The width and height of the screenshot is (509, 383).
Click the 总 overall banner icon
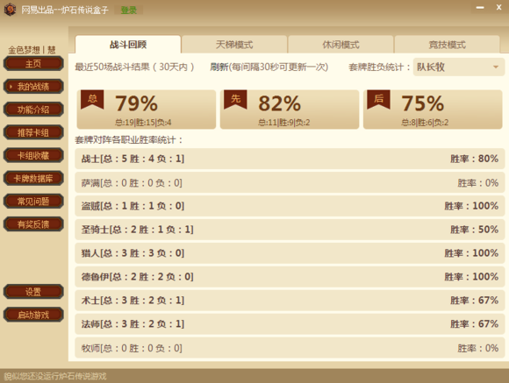[92, 99]
